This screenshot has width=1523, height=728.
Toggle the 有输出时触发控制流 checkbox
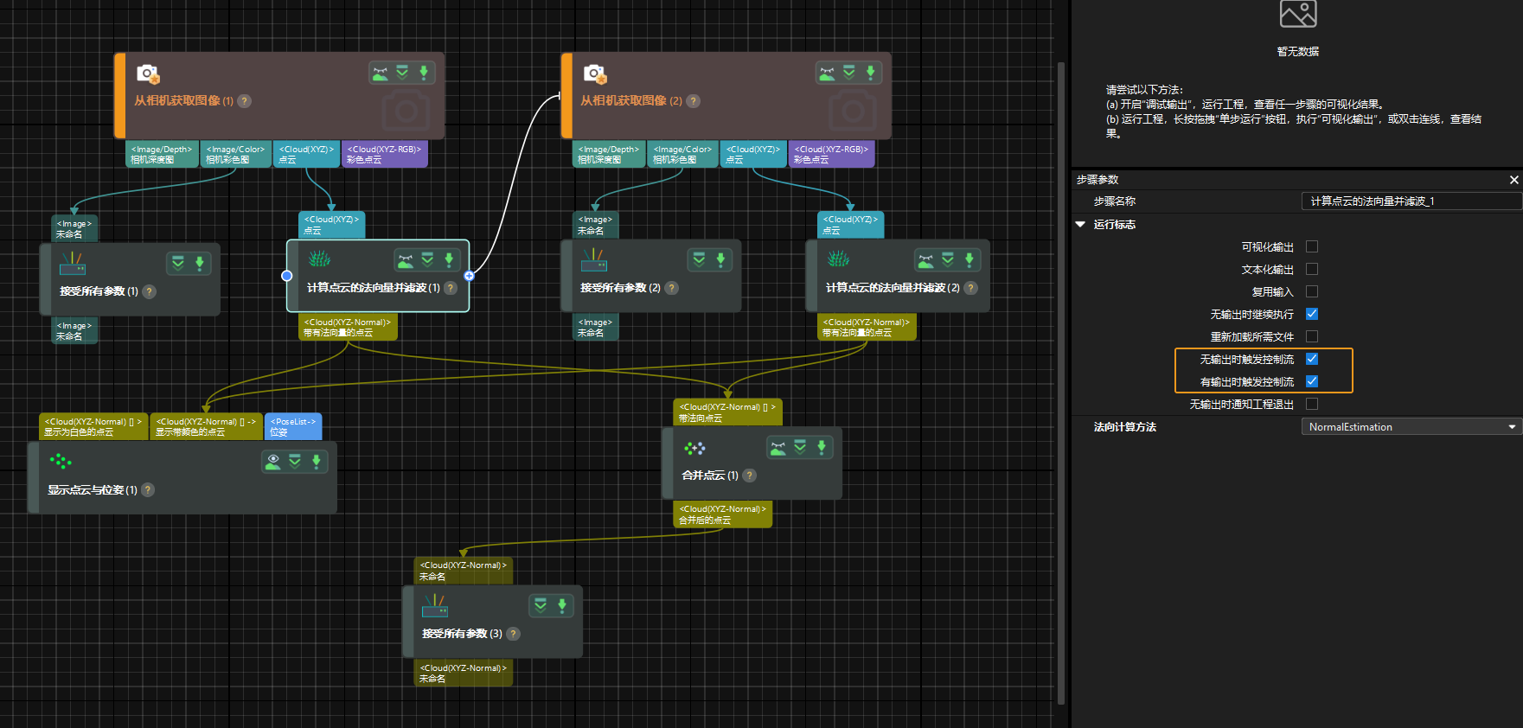(1312, 381)
